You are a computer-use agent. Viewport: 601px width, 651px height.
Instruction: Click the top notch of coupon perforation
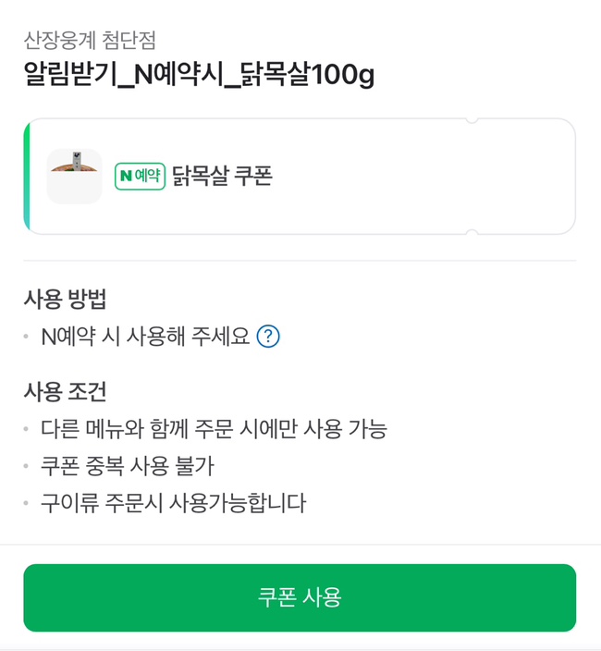tap(472, 120)
